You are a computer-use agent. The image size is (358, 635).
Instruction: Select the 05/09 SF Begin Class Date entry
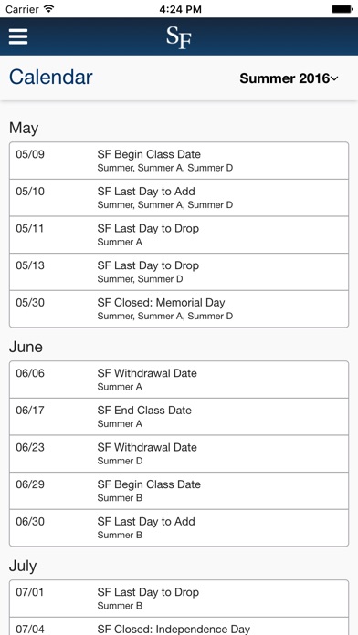[179, 161]
